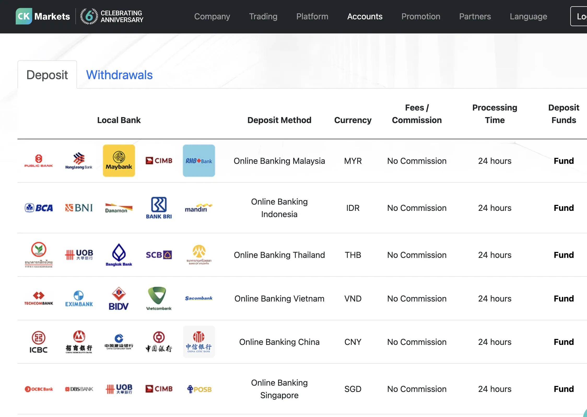
Task: Choose the BIDV bank logo
Action: click(119, 298)
